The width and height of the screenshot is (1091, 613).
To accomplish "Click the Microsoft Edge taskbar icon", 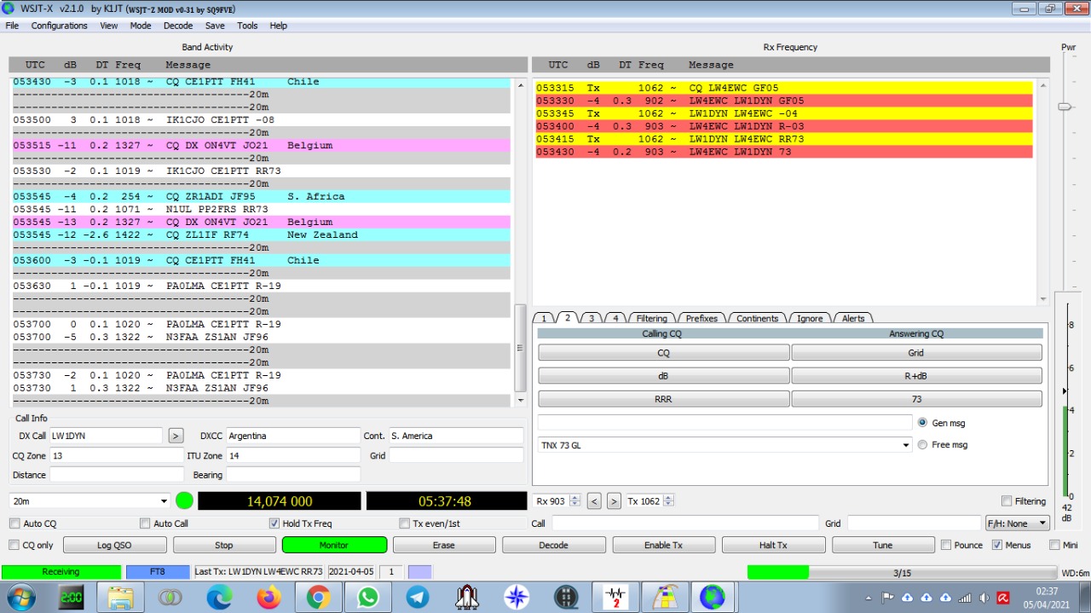I will (219, 598).
